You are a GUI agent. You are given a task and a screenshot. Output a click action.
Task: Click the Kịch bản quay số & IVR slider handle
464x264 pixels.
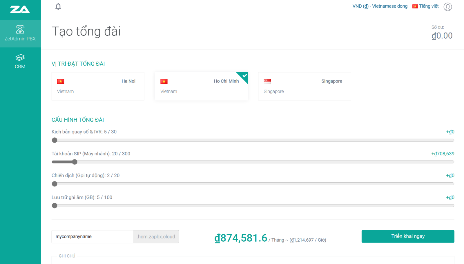tap(55, 140)
